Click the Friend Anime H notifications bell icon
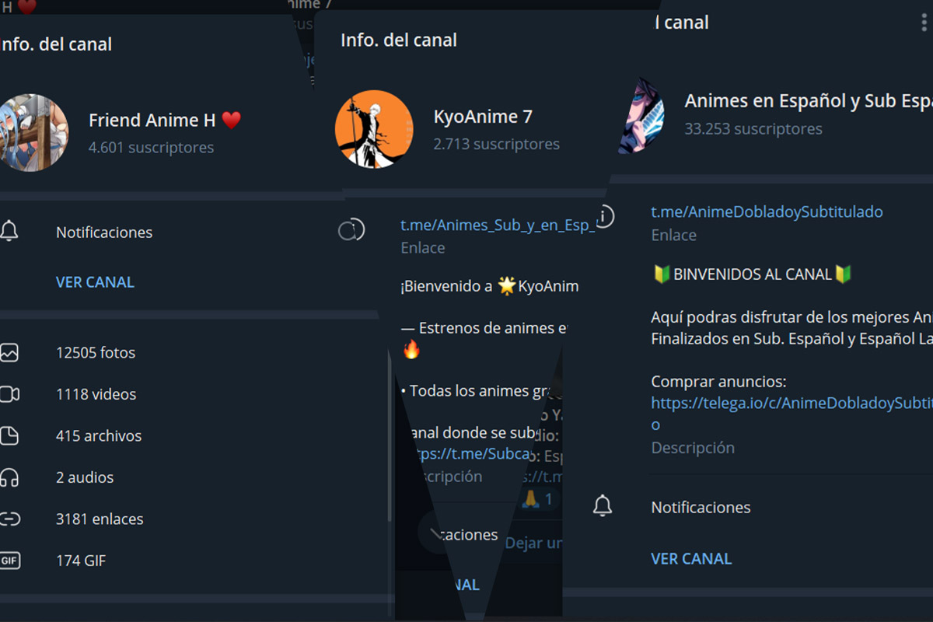This screenshot has width=933, height=622. tap(9, 232)
